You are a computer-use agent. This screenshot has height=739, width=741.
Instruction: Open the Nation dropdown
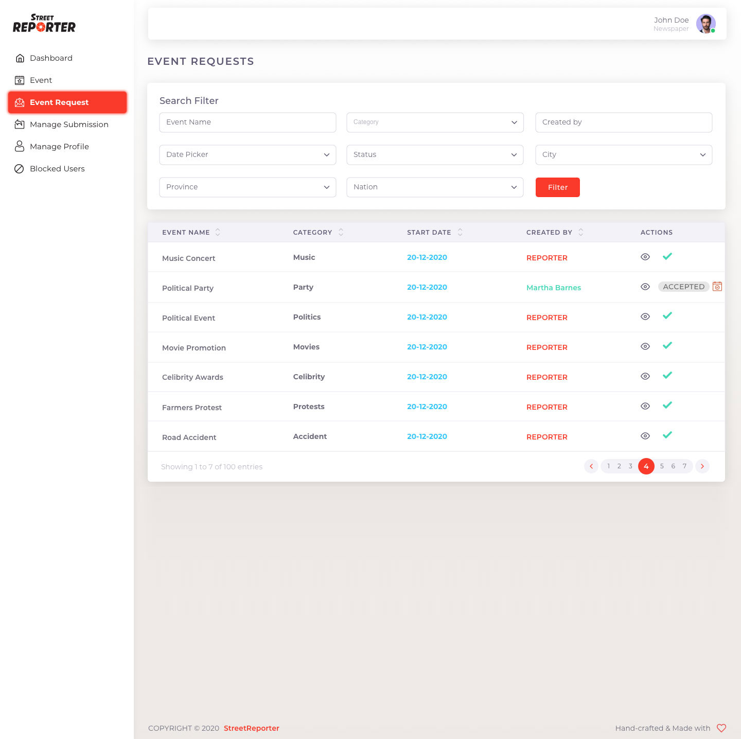(435, 187)
